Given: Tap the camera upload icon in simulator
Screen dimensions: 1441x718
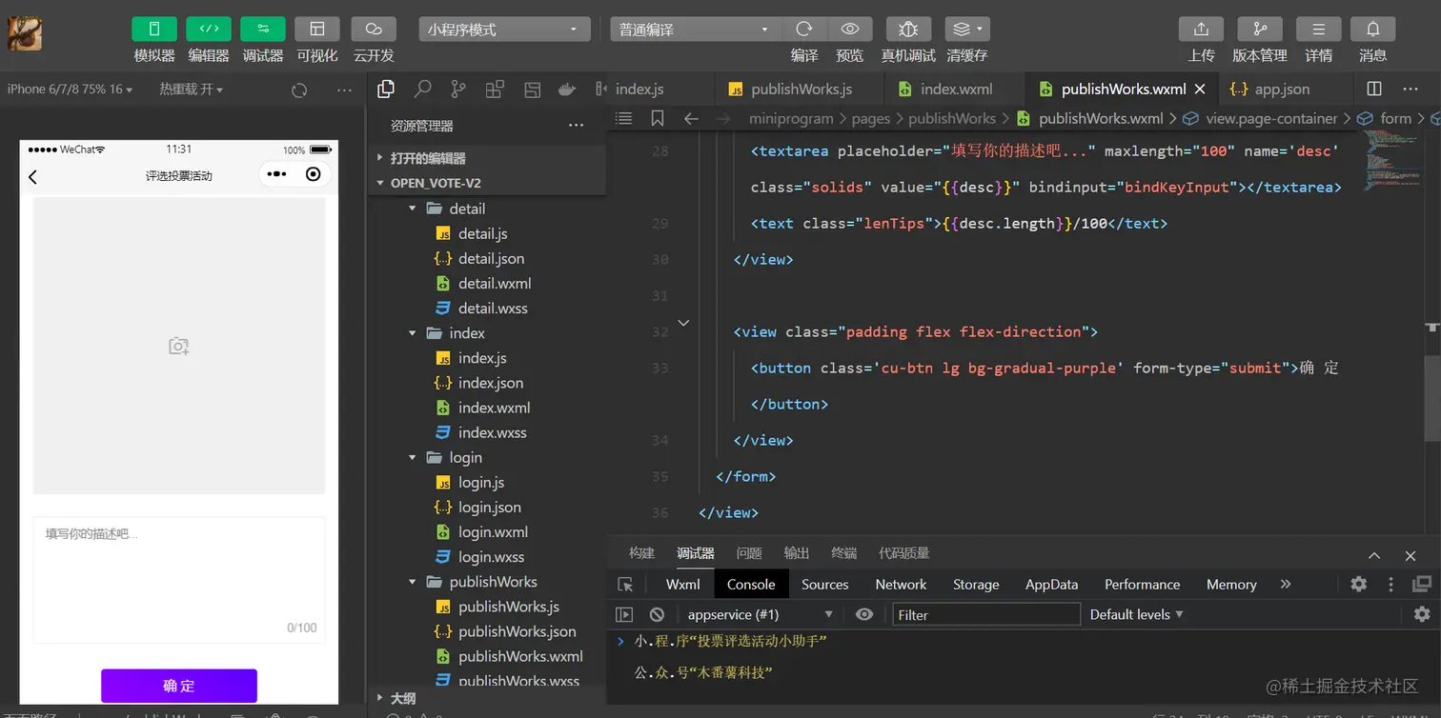Looking at the screenshot, I should tap(179, 346).
